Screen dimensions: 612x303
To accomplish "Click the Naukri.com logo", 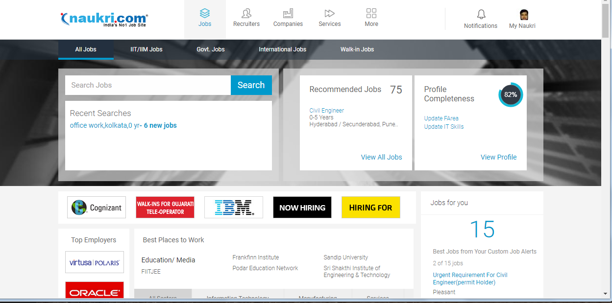I will click(103, 19).
